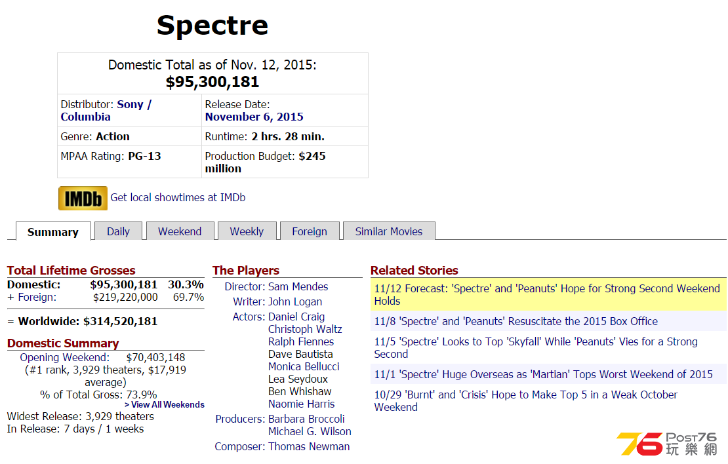Screen dimensions: 728x464
Task: Open composer Thomas Newman link
Action: click(x=309, y=446)
